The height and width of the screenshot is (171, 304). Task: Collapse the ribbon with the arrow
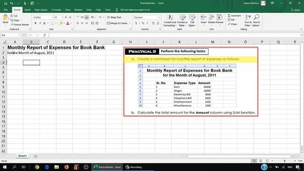pyautogui.click(x=301, y=29)
